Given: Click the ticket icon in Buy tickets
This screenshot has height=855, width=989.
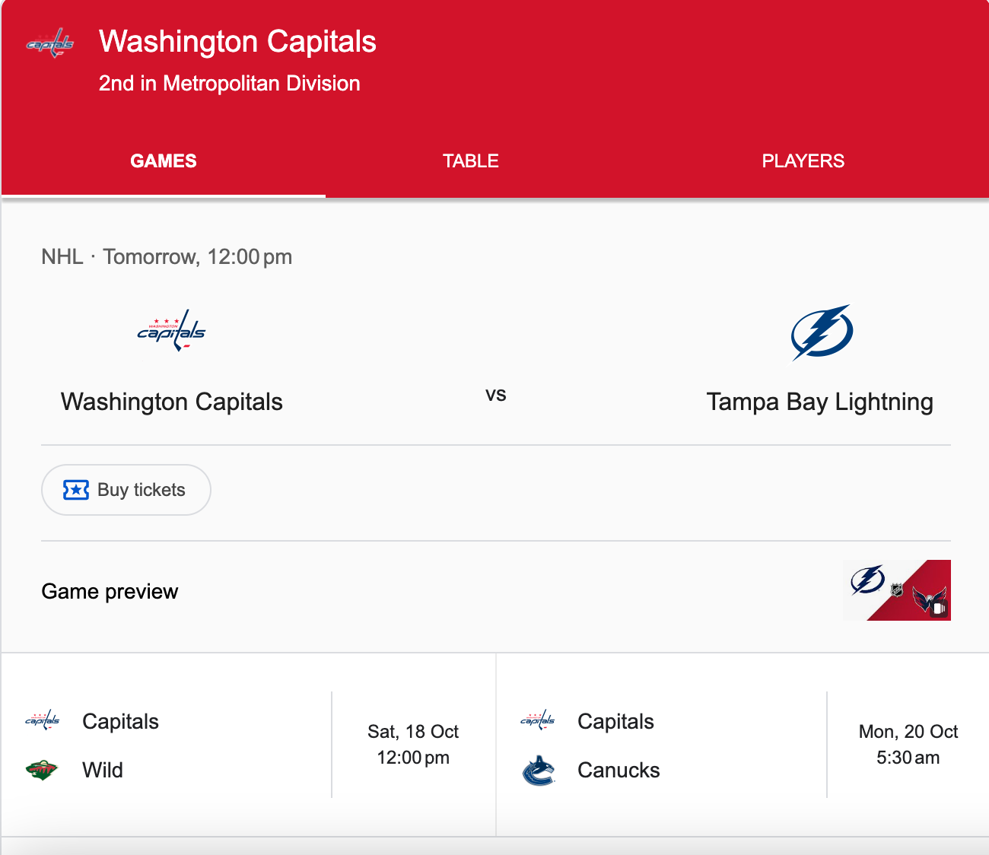Looking at the screenshot, I should (x=76, y=490).
